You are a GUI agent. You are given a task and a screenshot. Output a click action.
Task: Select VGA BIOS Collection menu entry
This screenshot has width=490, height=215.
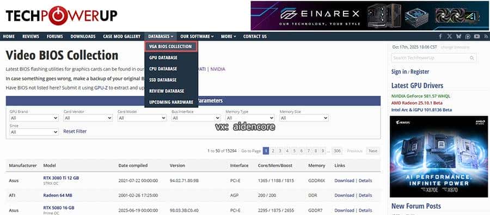(x=170, y=47)
